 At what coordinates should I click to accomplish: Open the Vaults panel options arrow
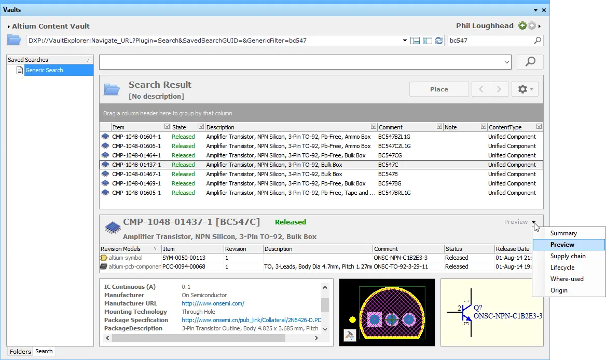coord(535,10)
